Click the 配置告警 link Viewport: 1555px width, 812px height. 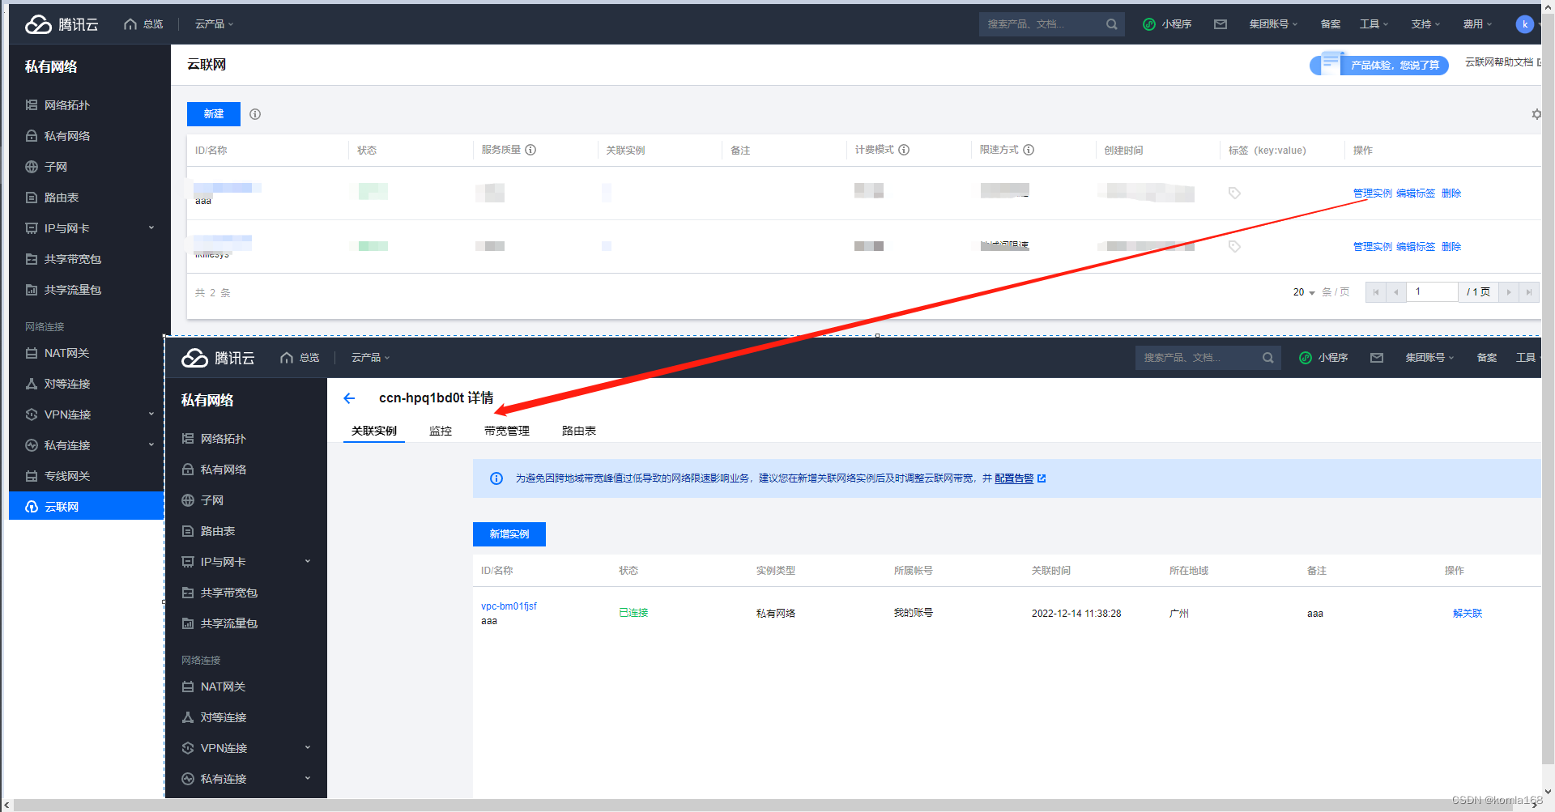(1014, 478)
